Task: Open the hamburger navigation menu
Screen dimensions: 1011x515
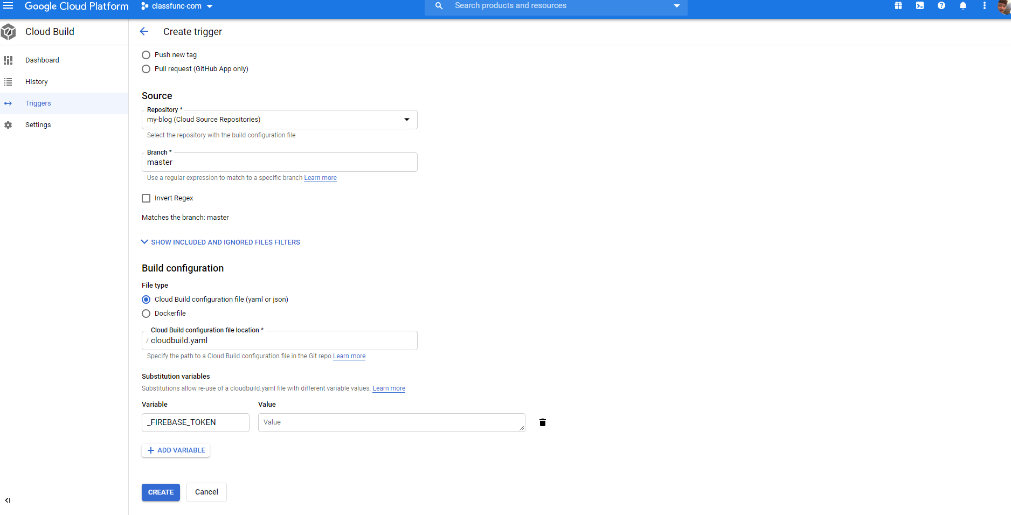Action: click(8, 6)
